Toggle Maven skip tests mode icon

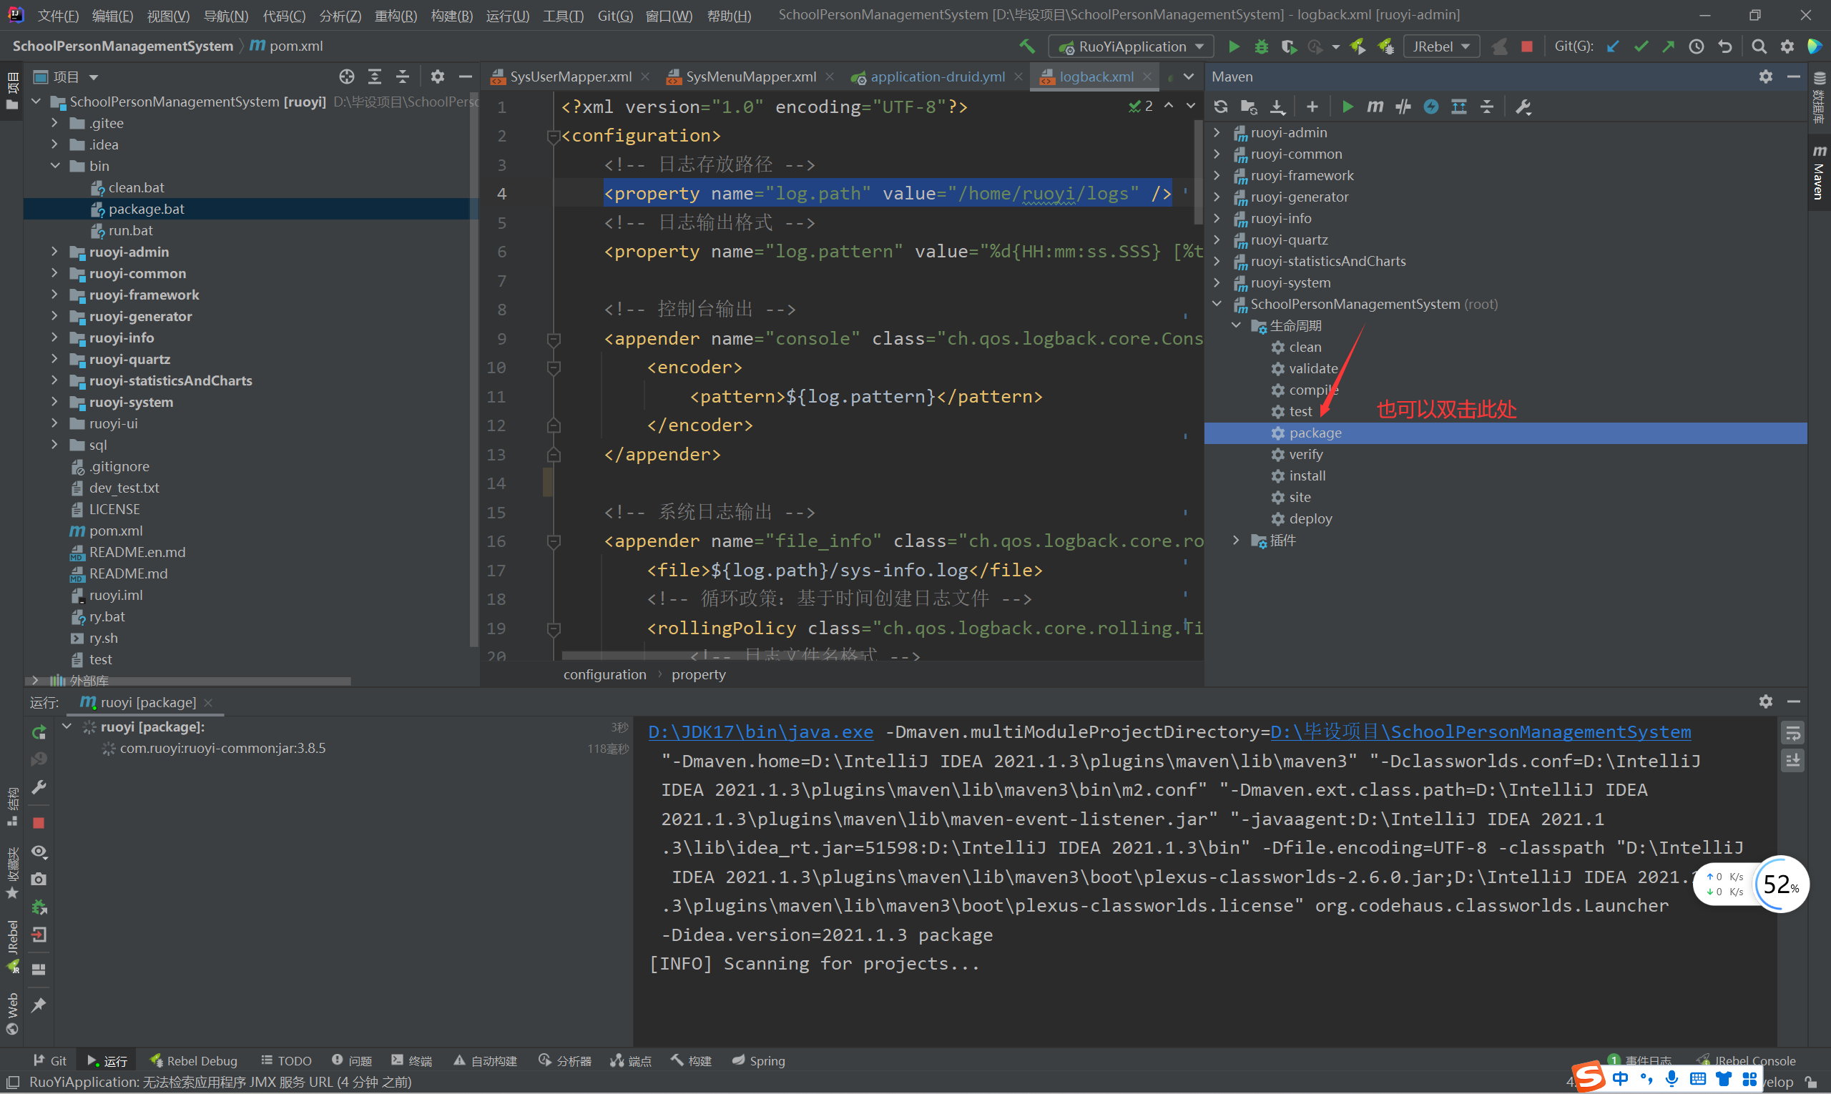click(1430, 107)
